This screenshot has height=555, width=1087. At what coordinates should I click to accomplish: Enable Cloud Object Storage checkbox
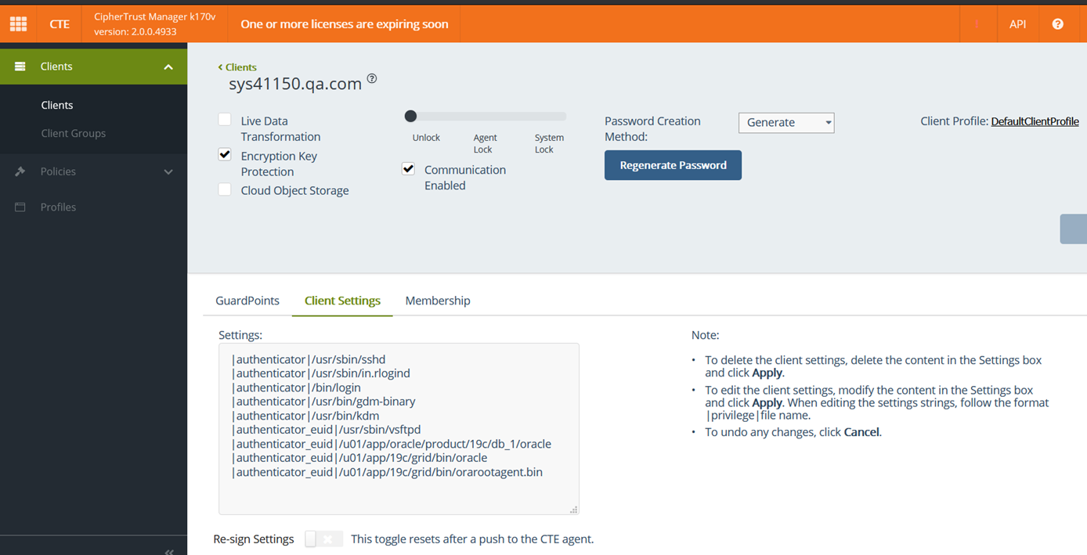pos(225,189)
